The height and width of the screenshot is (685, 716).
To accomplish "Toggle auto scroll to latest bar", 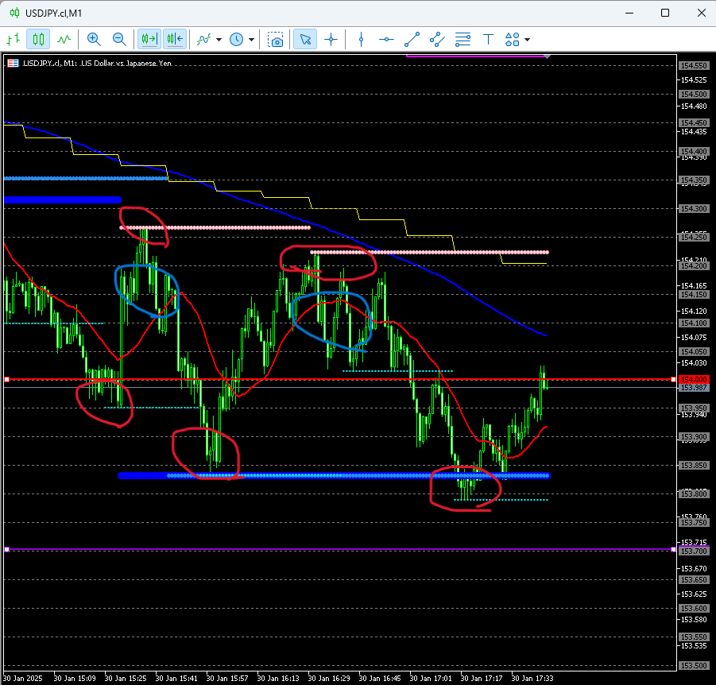I will (x=149, y=39).
